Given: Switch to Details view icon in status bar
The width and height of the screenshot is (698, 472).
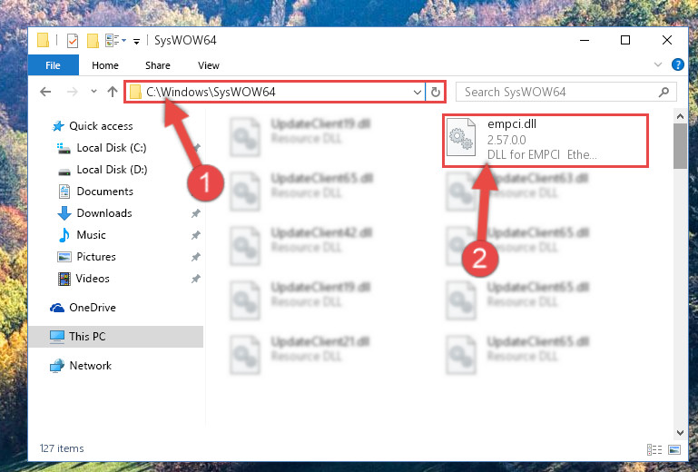Looking at the screenshot, I should (x=654, y=449).
